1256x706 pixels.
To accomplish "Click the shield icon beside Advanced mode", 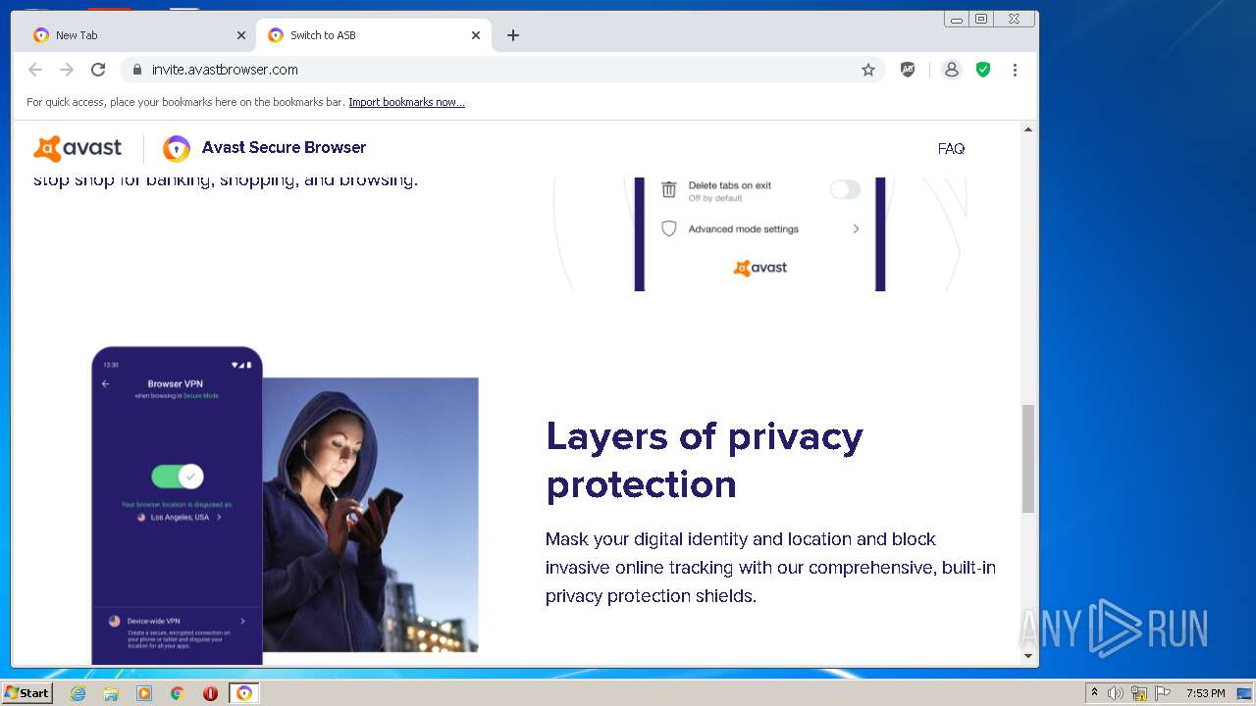I will tap(669, 228).
